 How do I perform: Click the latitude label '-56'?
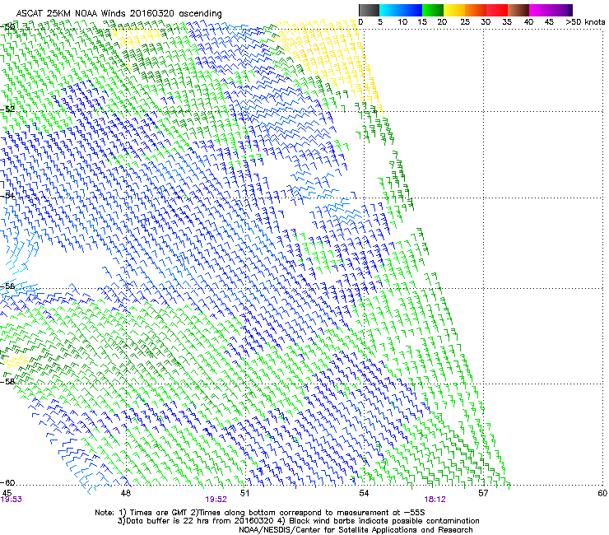coord(7,286)
